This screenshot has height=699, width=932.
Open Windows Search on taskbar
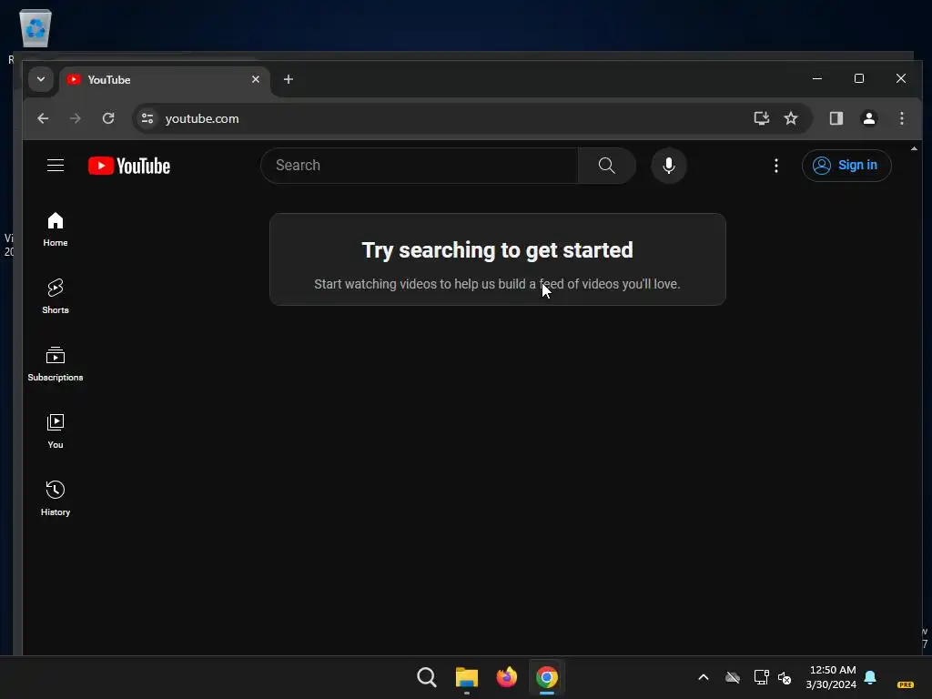pyautogui.click(x=427, y=677)
